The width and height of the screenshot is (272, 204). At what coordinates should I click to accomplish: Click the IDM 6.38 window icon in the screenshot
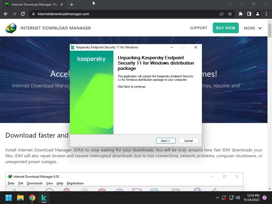coord(10,176)
